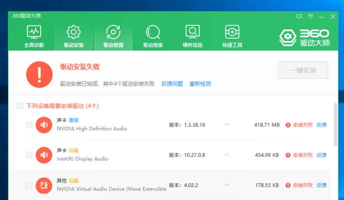Open the 反馈问题 link
Screen dimensions: 344x200
click(x=172, y=83)
